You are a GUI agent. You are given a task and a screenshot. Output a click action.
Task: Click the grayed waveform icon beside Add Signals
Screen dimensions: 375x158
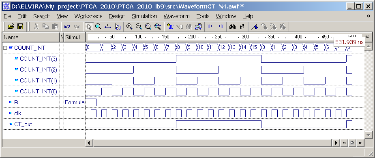[x=179, y=26]
